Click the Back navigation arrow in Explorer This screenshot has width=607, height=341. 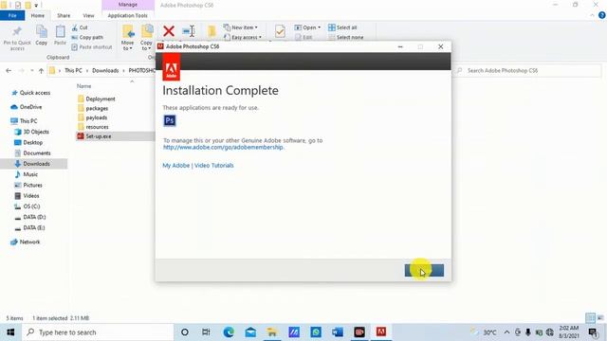pos(9,71)
